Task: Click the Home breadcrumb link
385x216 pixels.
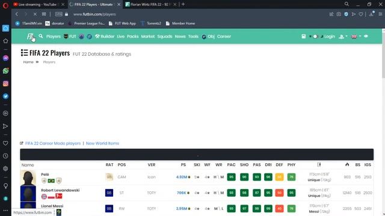Action: (28, 62)
